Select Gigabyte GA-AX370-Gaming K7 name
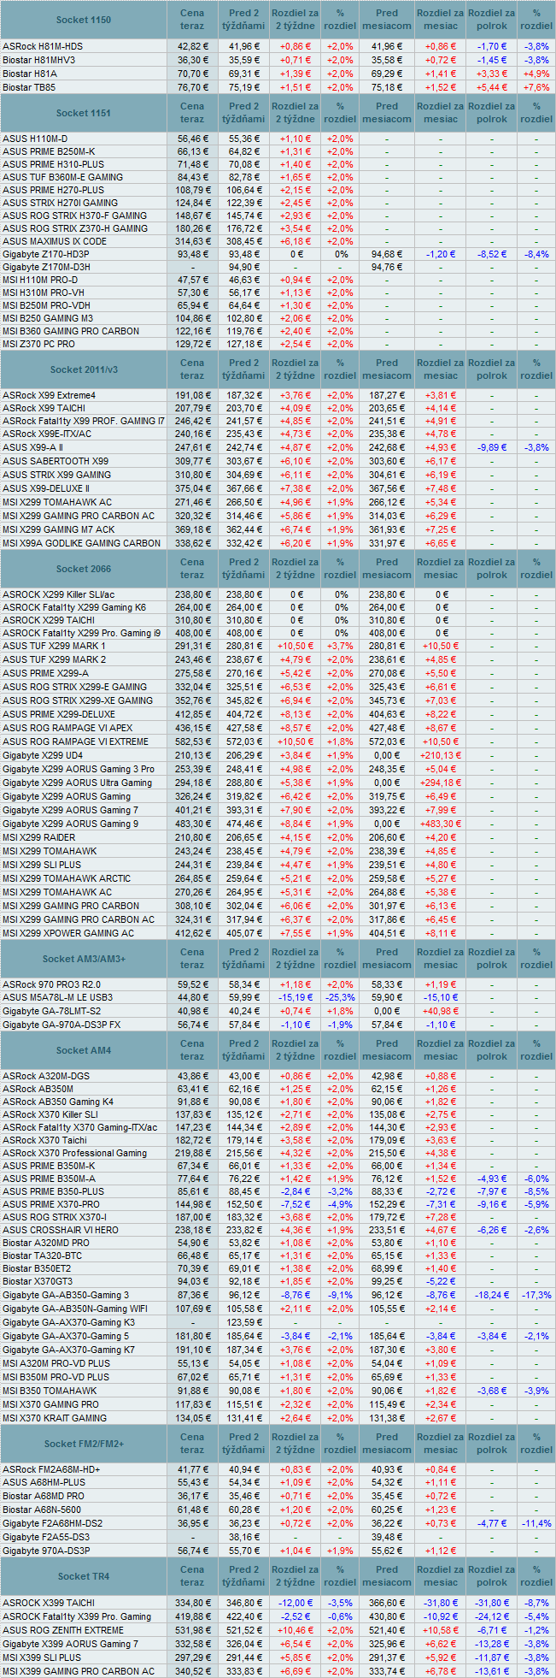The height and width of the screenshot is (1678, 556). pos(68,1350)
